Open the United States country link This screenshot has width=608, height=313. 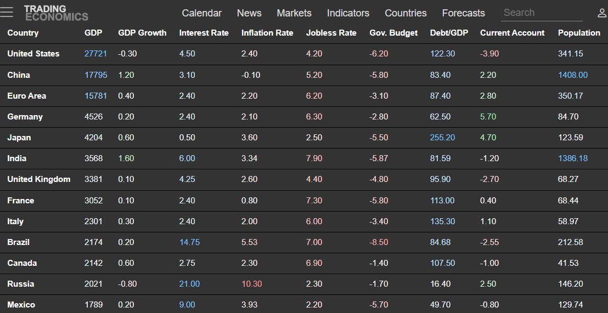pyautogui.click(x=33, y=54)
